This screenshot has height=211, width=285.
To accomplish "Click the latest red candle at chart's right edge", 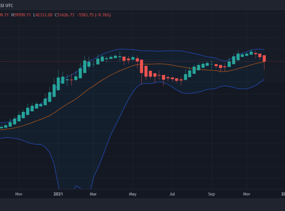I will 265,58.
